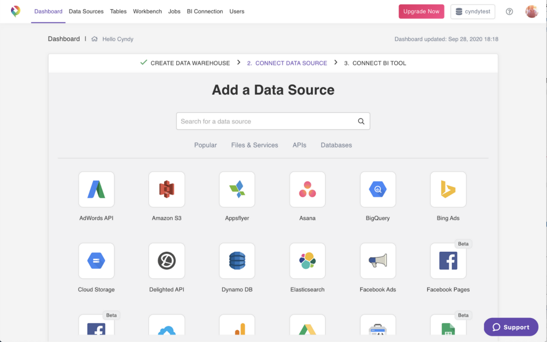This screenshot has height=342, width=547.
Task: Switch to the Workbench page
Action: (147, 12)
